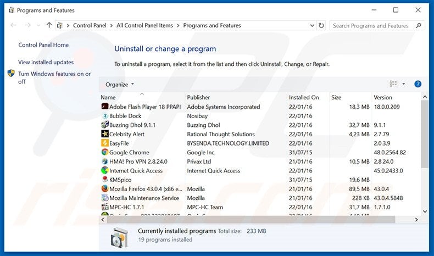The height and width of the screenshot is (256, 434).
Task: Expand the view options dropdown arrow
Action: 404,84
